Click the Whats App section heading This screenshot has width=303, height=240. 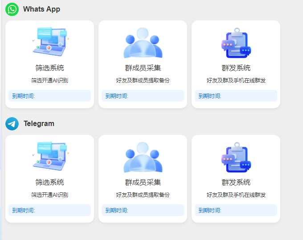(41, 9)
